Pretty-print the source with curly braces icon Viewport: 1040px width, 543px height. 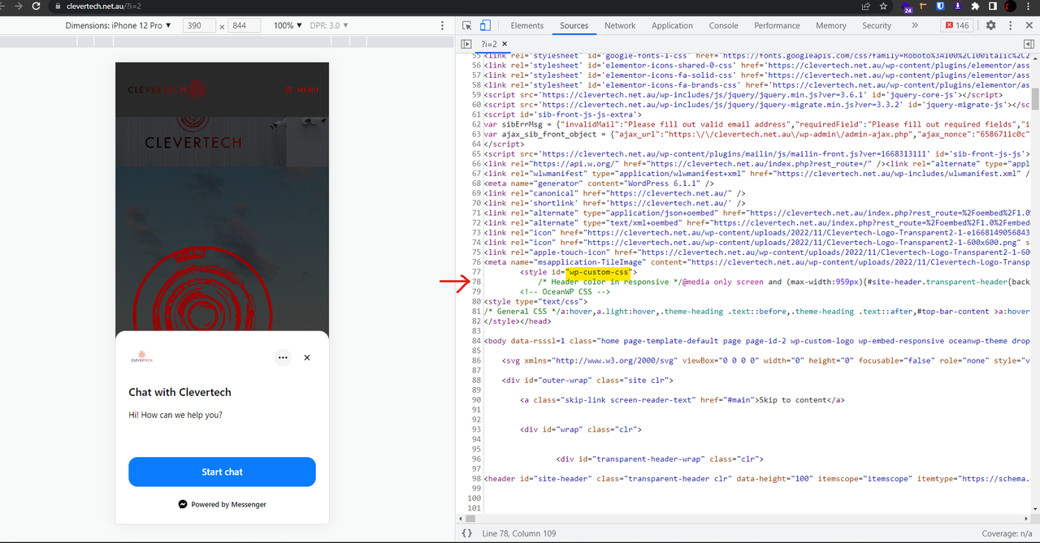(467, 533)
